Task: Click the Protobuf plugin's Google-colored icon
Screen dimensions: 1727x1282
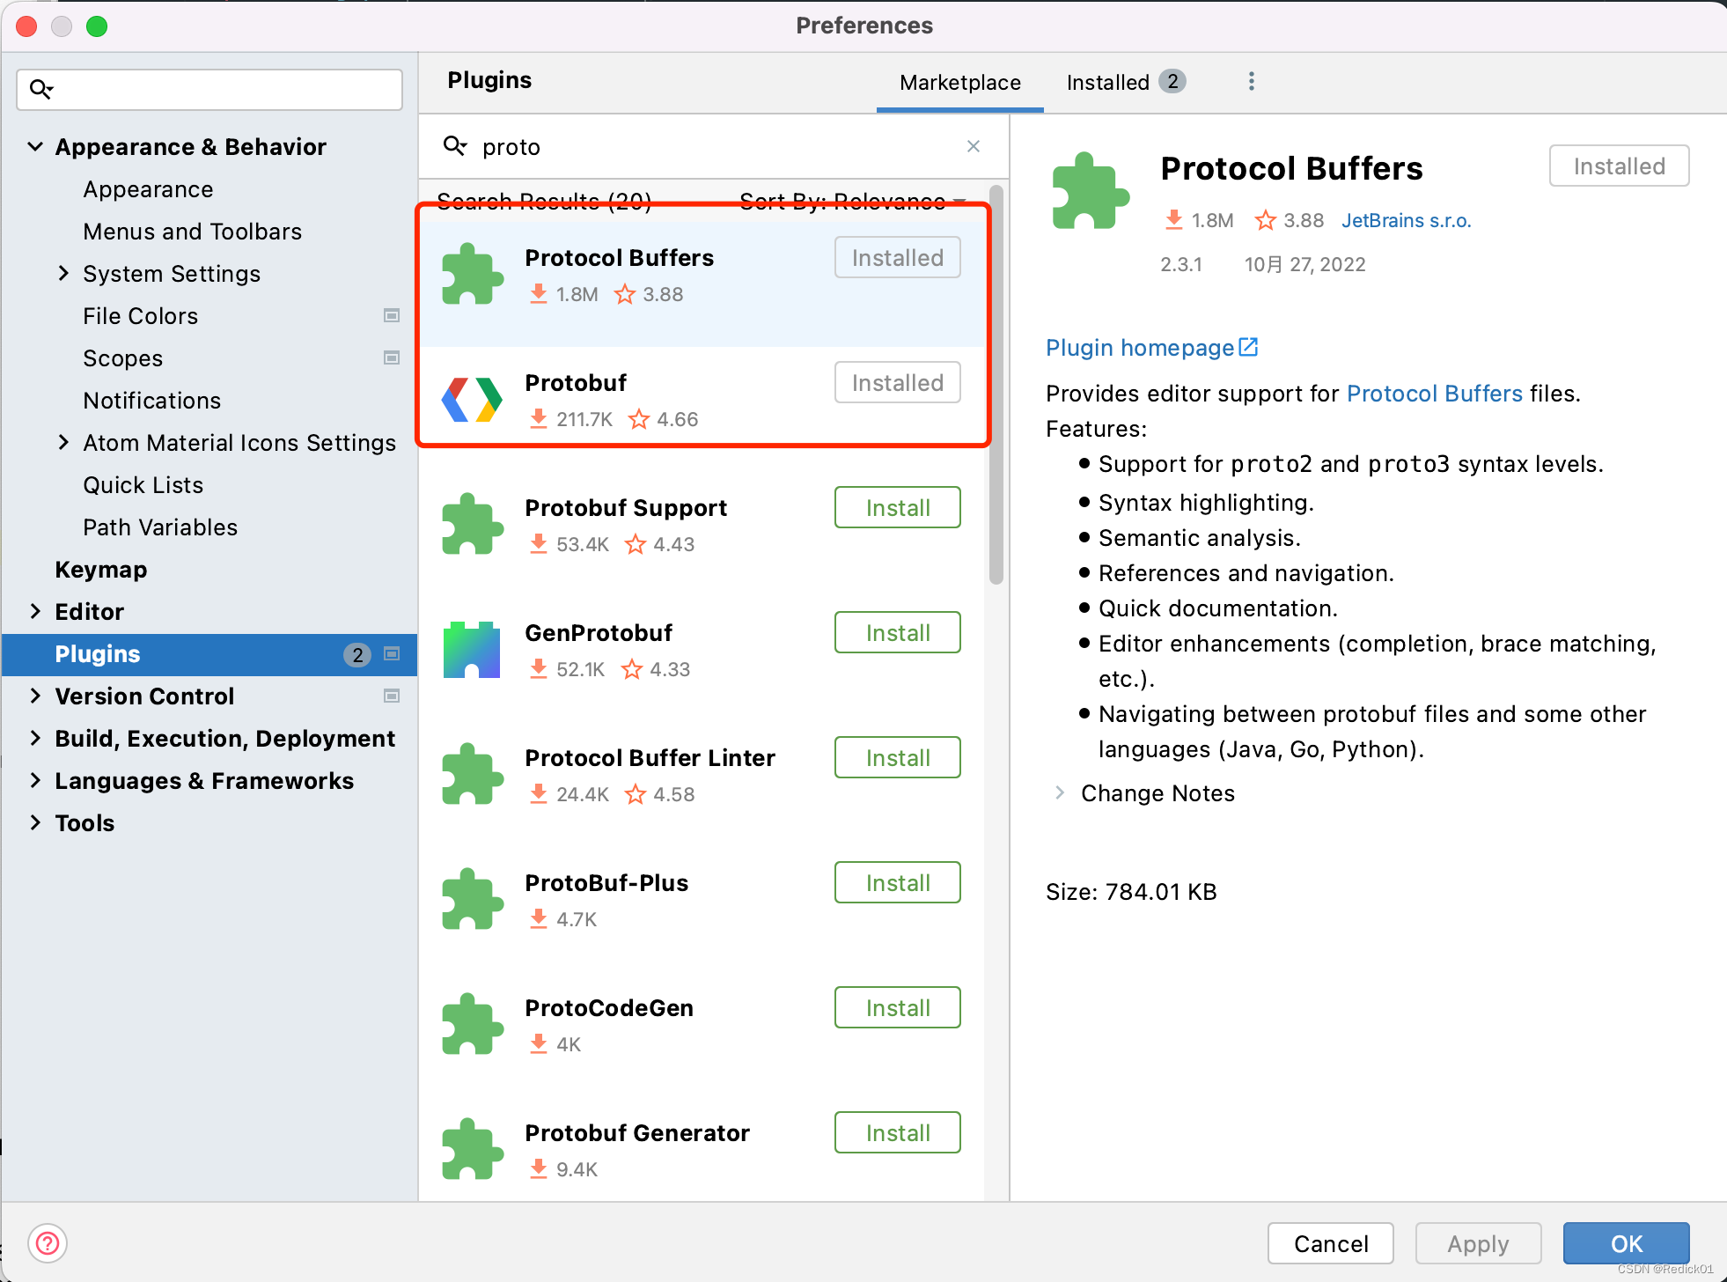Action: tap(472, 400)
